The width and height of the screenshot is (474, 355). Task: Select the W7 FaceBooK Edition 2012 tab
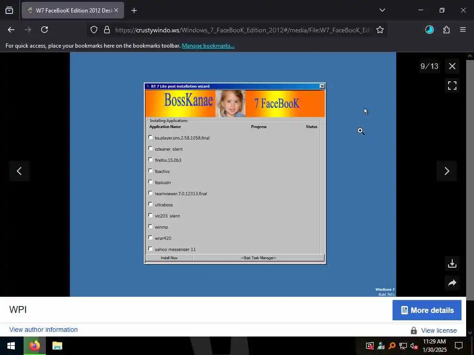click(x=73, y=10)
